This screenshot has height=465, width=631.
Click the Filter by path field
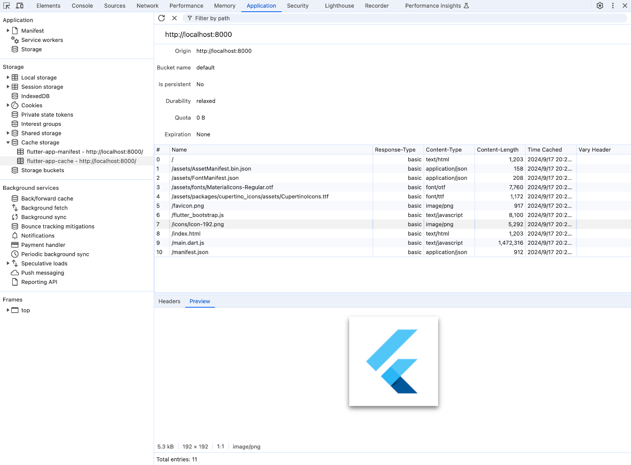[x=405, y=18]
